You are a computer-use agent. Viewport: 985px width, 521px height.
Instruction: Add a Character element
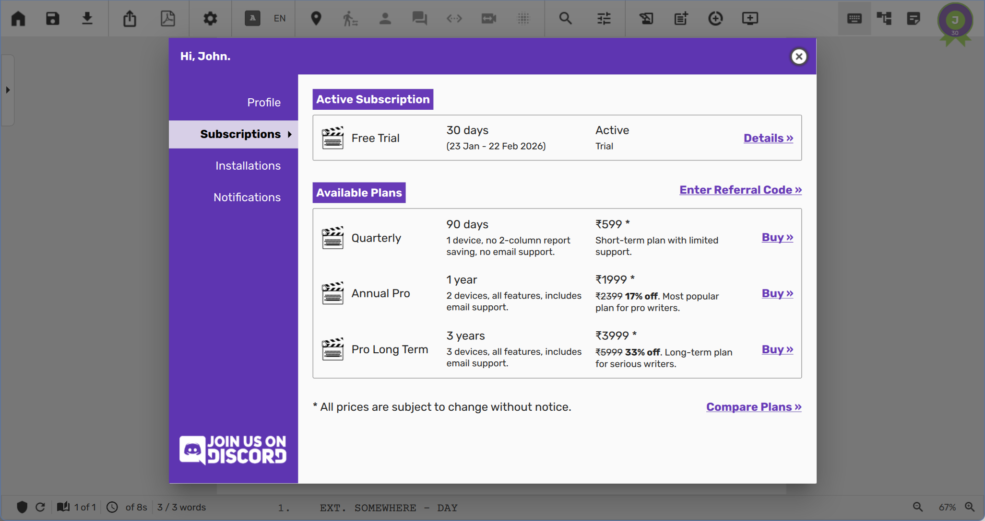[x=385, y=18]
